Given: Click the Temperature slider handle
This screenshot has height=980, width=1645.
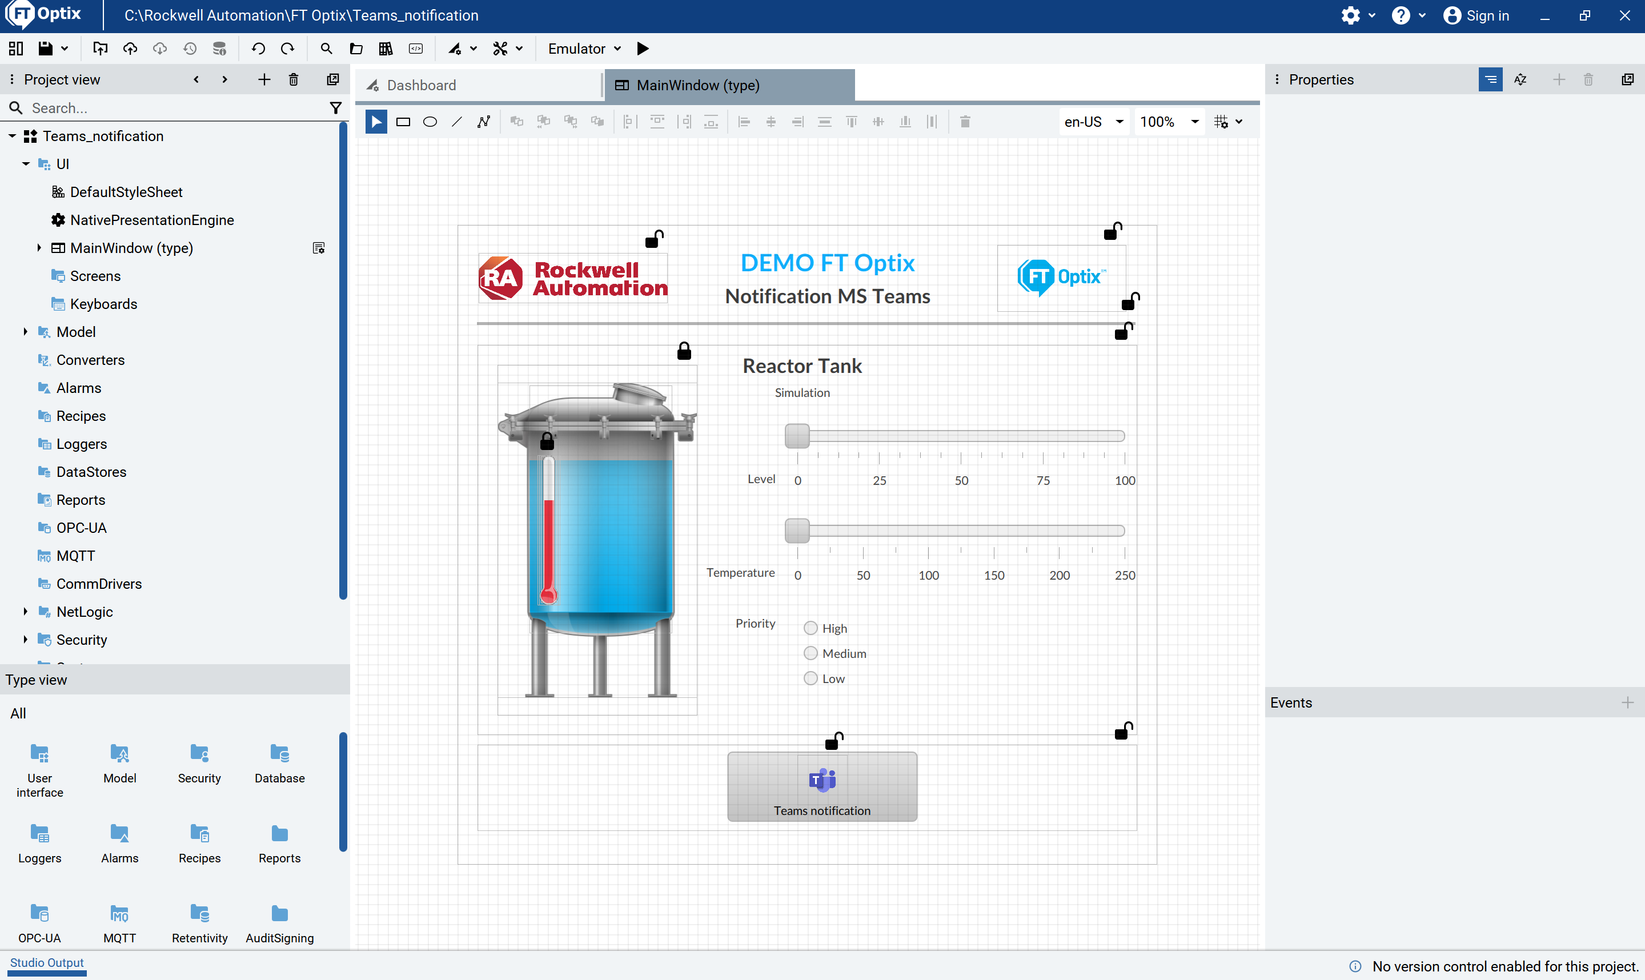Looking at the screenshot, I should click(797, 531).
